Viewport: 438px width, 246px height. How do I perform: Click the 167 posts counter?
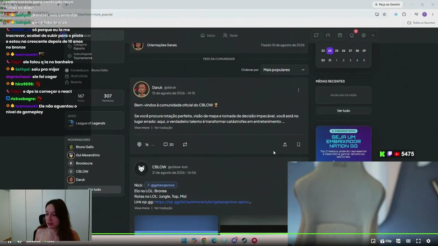click(81, 98)
